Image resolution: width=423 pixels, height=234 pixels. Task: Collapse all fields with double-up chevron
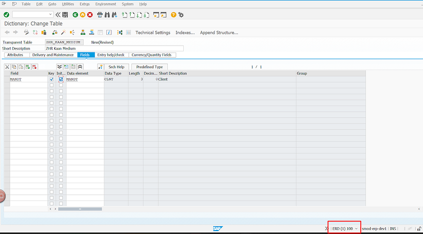pyautogui.click(x=80, y=67)
